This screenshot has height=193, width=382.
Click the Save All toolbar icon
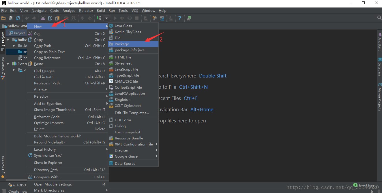click(11, 18)
